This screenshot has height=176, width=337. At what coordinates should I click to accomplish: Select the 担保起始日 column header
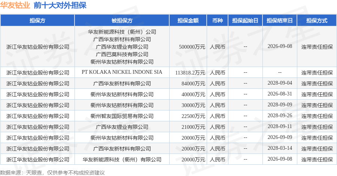(x=245, y=21)
